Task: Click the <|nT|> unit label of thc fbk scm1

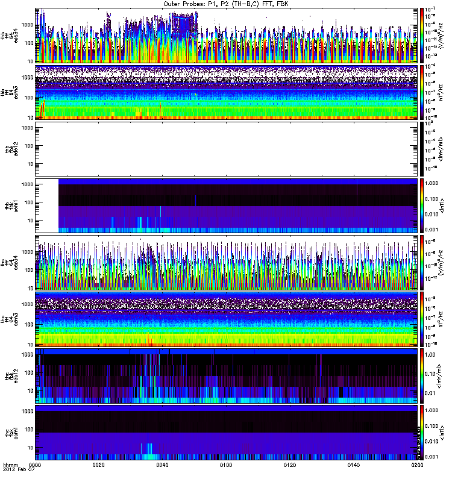Action: click(x=442, y=433)
